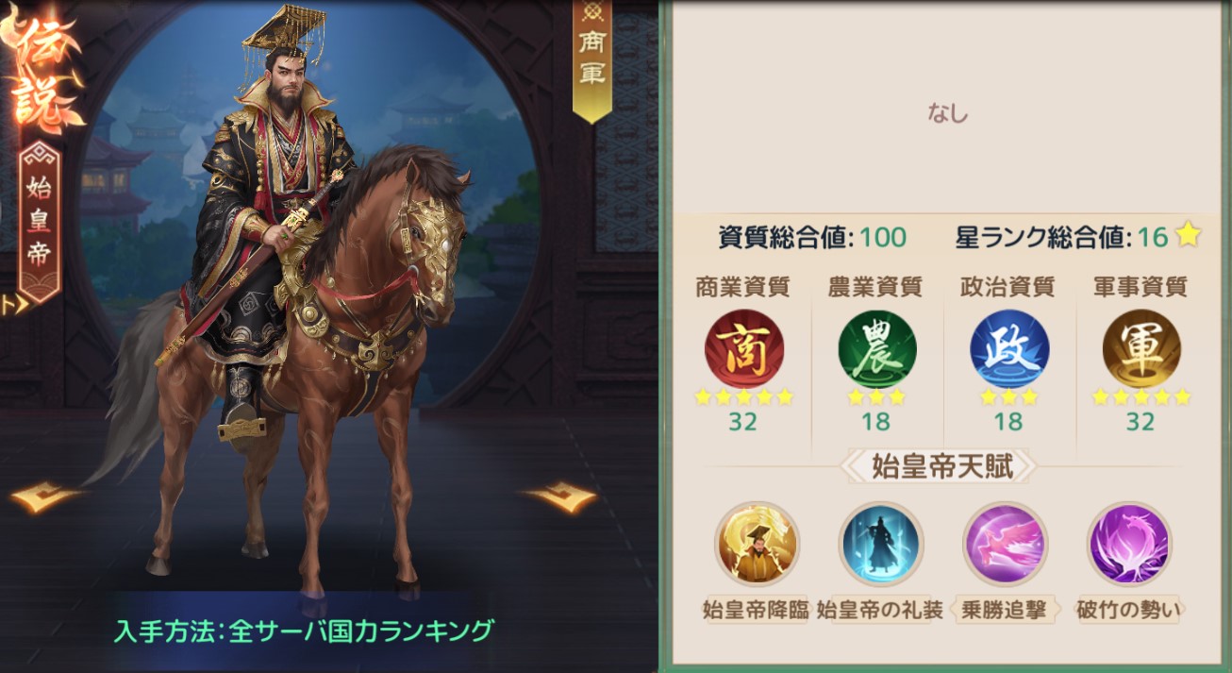
Task: Tap the five stars under 軍事資質
Action: click(x=1141, y=397)
